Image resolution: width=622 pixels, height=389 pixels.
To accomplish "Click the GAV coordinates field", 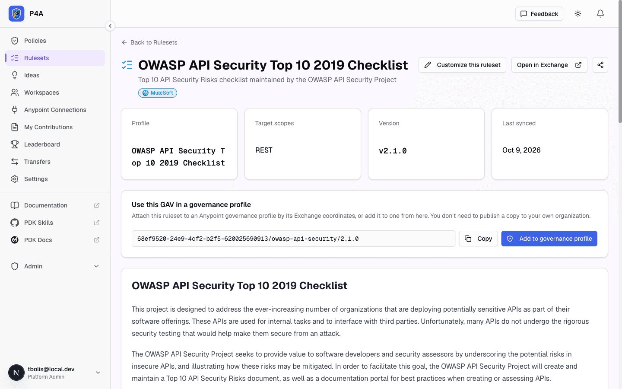I will click(x=293, y=239).
